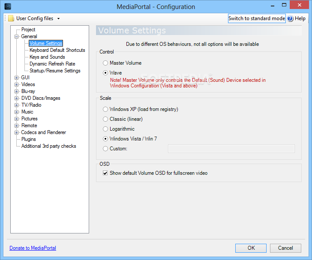
Task: Maximize the Configuration window
Action: point(284,5)
